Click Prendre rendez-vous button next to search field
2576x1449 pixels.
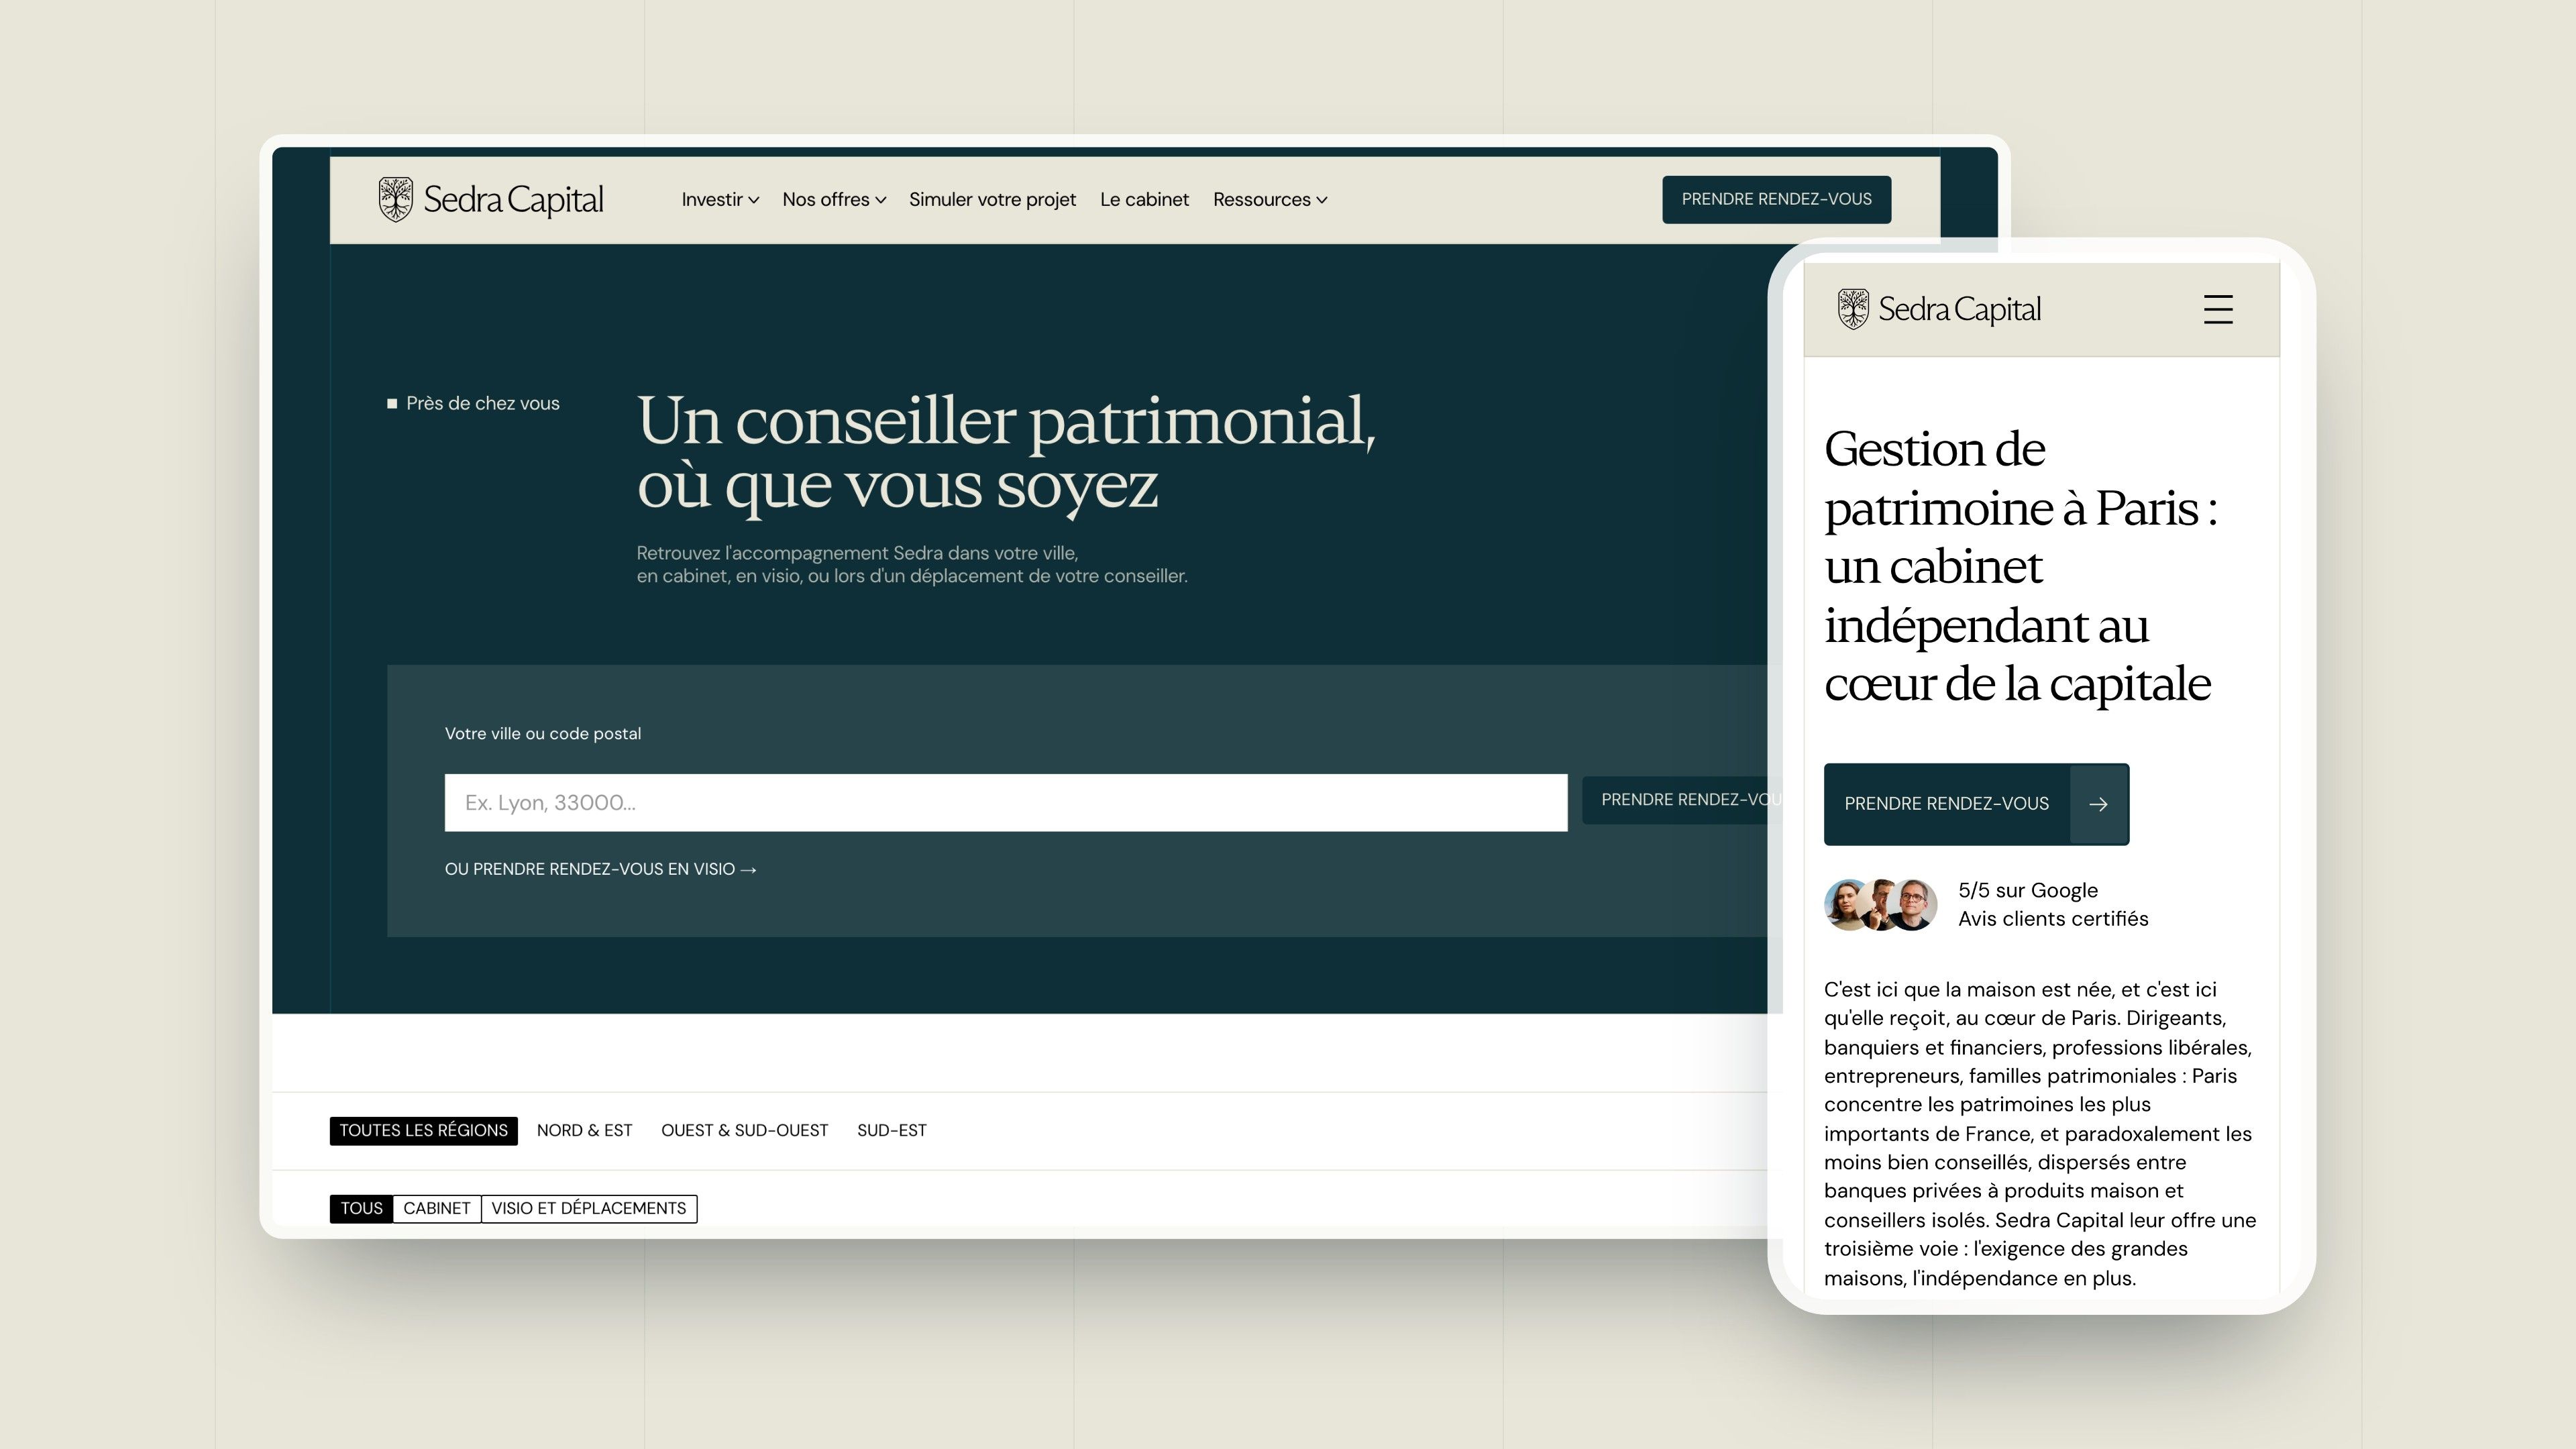click(x=1682, y=800)
